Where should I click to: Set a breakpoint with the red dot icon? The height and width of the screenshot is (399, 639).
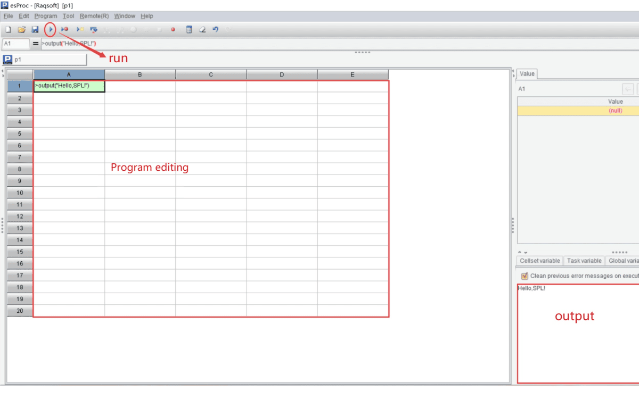pos(173,30)
